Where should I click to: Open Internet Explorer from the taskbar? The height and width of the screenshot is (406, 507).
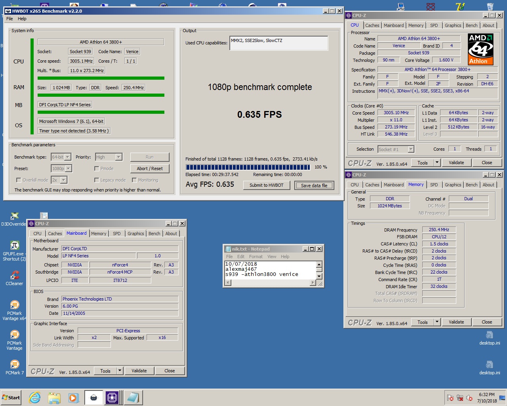point(35,397)
